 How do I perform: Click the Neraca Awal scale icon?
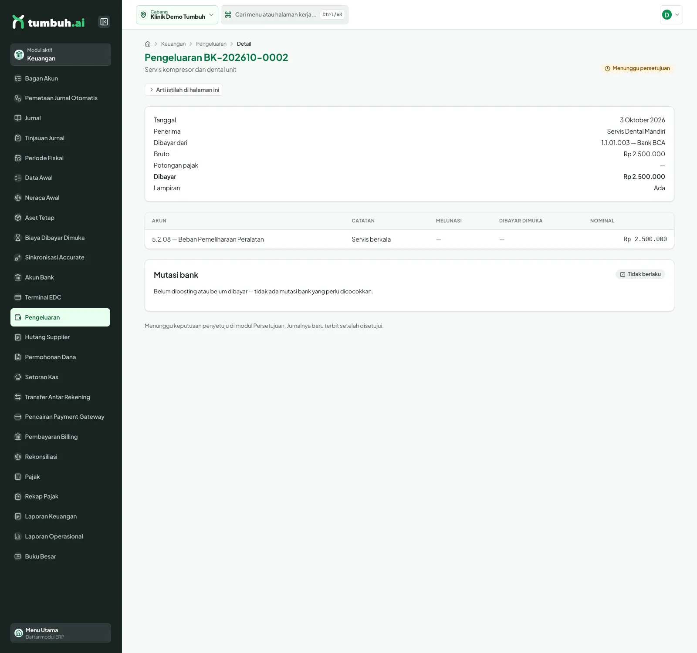tap(18, 198)
